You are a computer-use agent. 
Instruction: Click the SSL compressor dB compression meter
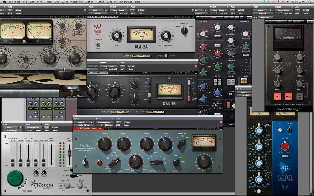[x=288, y=34]
